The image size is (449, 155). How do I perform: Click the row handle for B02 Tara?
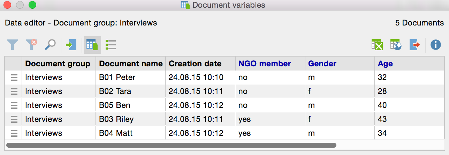click(14, 91)
